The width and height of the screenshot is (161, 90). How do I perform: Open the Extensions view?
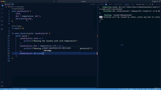[2, 21]
